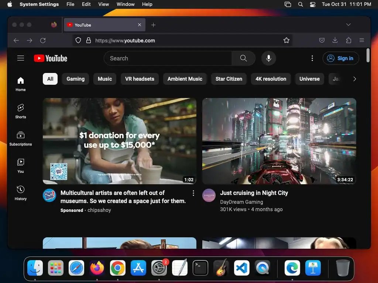The height and width of the screenshot is (283, 378).
Task: Open the Night City video thumbnail
Action: tap(279, 141)
